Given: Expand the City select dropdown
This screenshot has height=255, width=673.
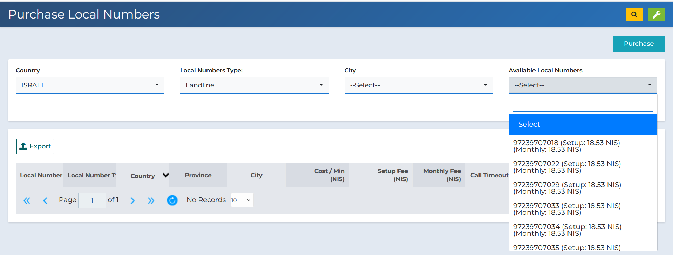Looking at the screenshot, I should click(419, 85).
